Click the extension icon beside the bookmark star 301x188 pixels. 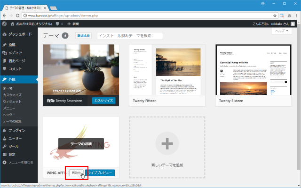click(x=282, y=16)
